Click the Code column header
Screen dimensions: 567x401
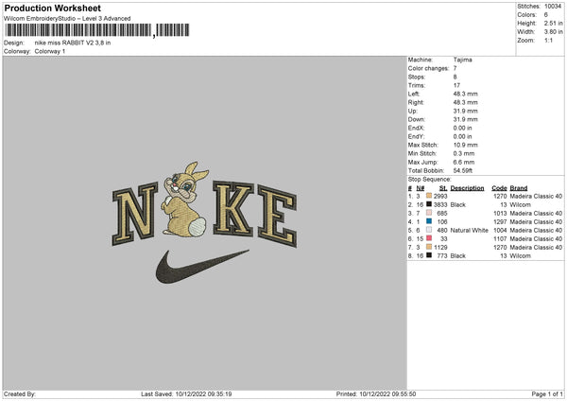[x=499, y=188]
